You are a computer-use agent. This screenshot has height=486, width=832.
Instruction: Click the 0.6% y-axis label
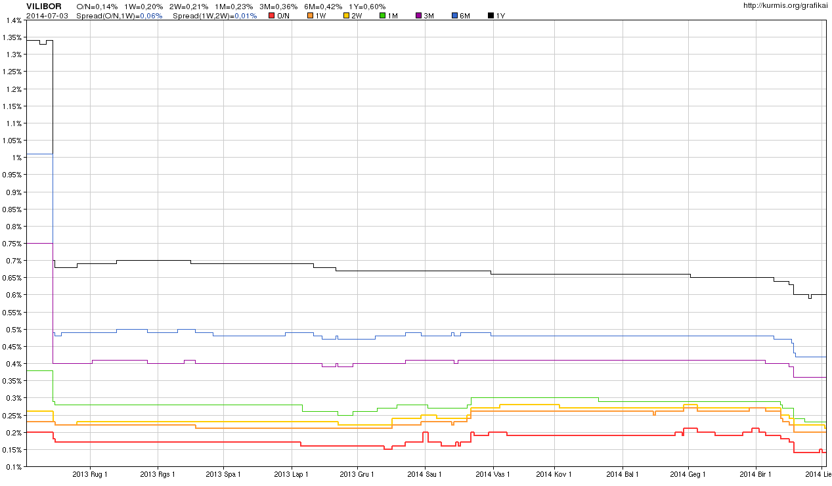coord(14,295)
